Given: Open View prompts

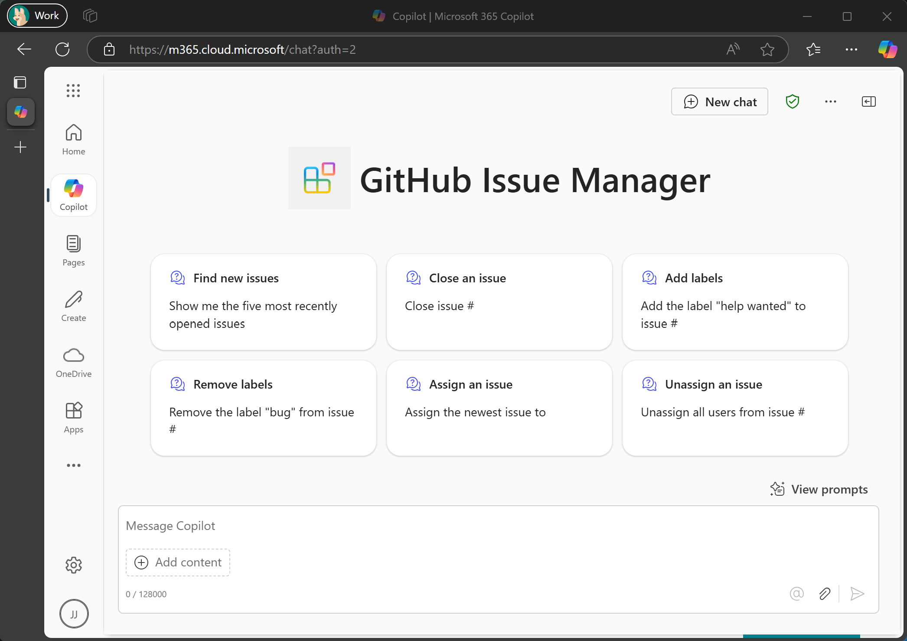Looking at the screenshot, I should 819,489.
